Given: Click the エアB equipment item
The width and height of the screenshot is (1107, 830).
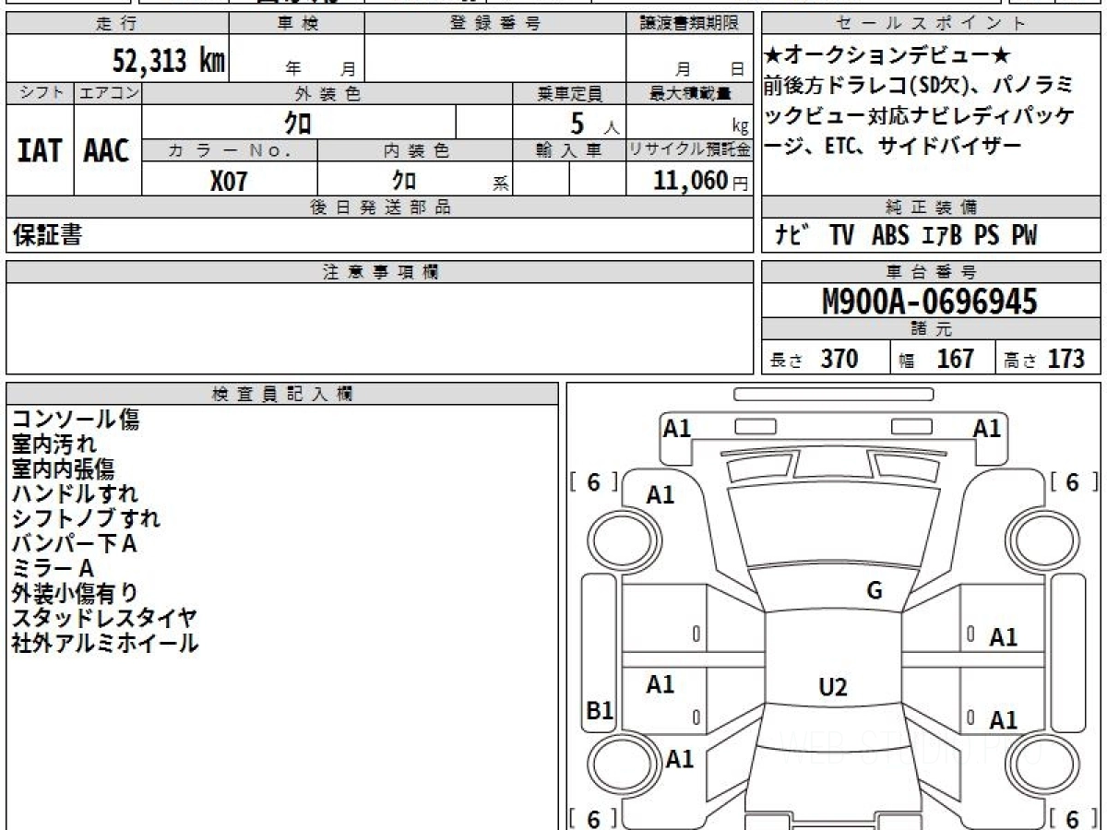Looking at the screenshot, I should click(942, 235).
